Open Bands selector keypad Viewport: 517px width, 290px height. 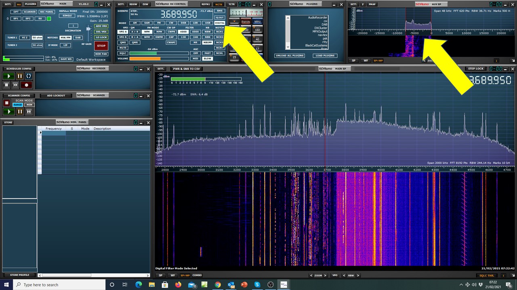(246, 22)
